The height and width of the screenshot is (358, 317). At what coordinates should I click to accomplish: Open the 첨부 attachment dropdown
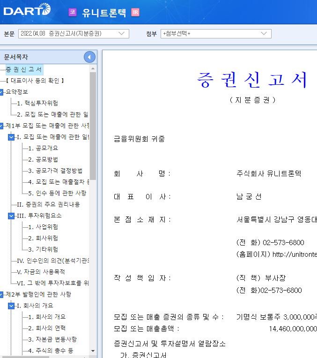[x=216, y=34]
